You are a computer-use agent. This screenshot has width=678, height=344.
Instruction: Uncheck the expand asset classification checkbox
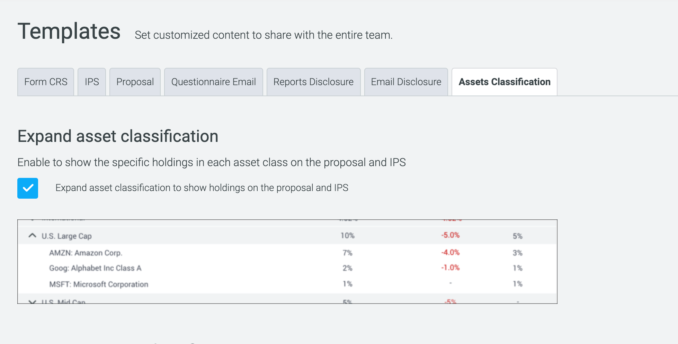(x=28, y=188)
